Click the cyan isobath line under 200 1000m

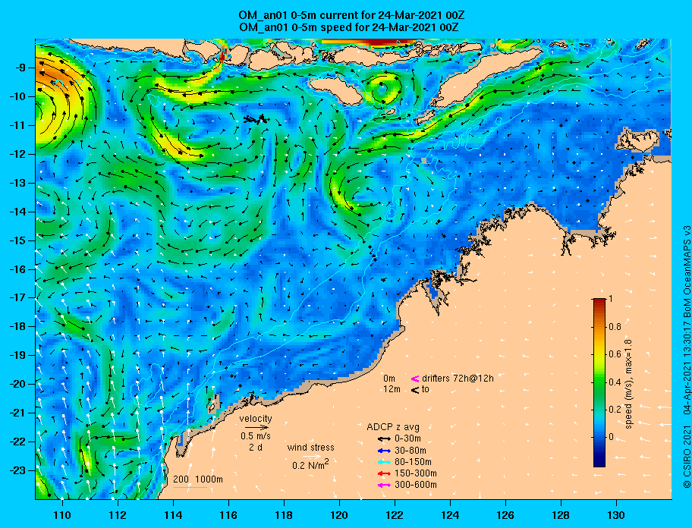coord(190,488)
